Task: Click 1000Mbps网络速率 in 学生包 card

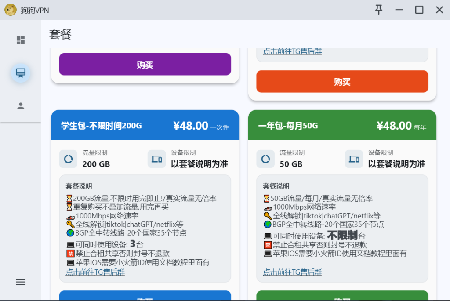Action: pyautogui.click(x=102, y=216)
